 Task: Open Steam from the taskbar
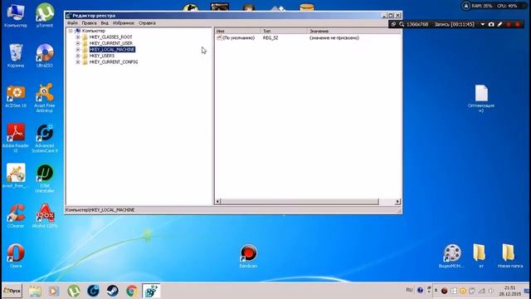[x=113, y=291]
